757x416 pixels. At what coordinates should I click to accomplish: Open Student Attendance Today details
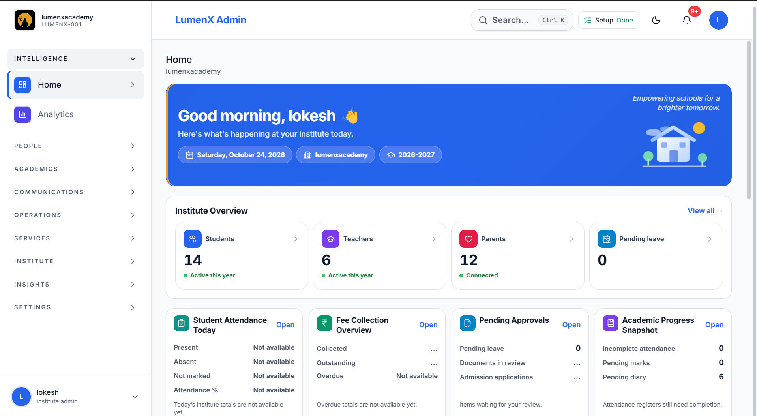click(x=285, y=325)
